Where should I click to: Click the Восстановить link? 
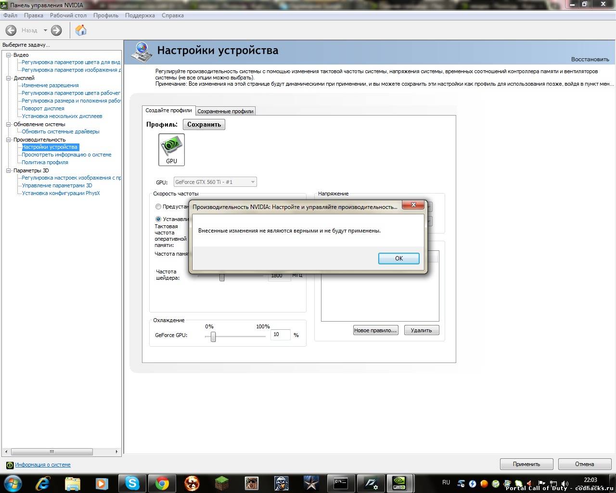(x=590, y=59)
